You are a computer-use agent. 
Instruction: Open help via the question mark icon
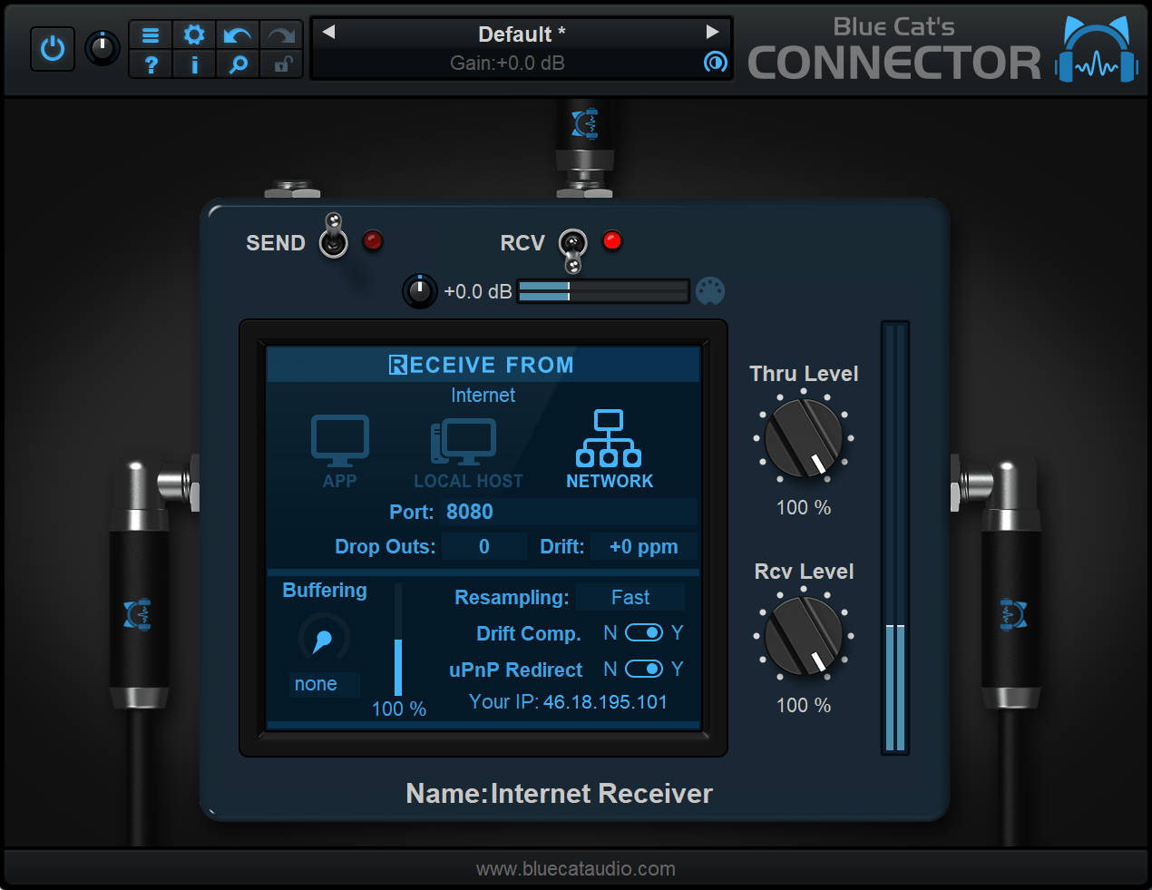tap(150, 64)
